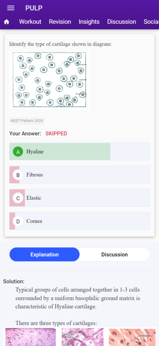Go to the home icon
The height and width of the screenshot is (346, 159).
coord(7,22)
